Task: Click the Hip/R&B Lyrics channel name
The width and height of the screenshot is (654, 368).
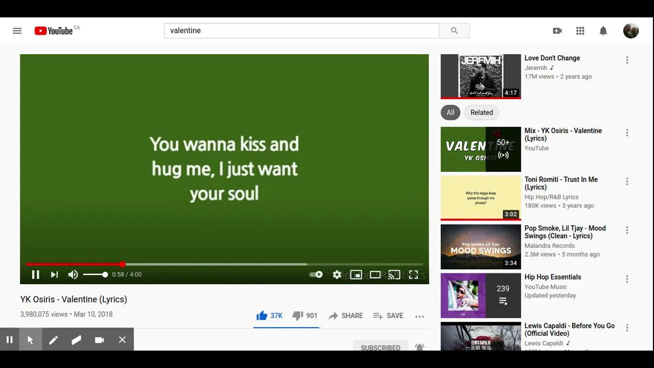Action: pyautogui.click(x=552, y=197)
